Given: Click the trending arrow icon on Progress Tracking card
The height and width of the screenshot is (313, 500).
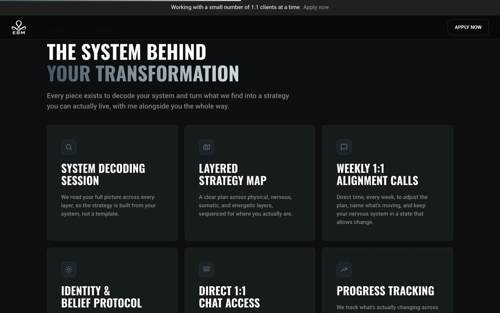Looking at the screenshot, I should (x=344, y=269).
